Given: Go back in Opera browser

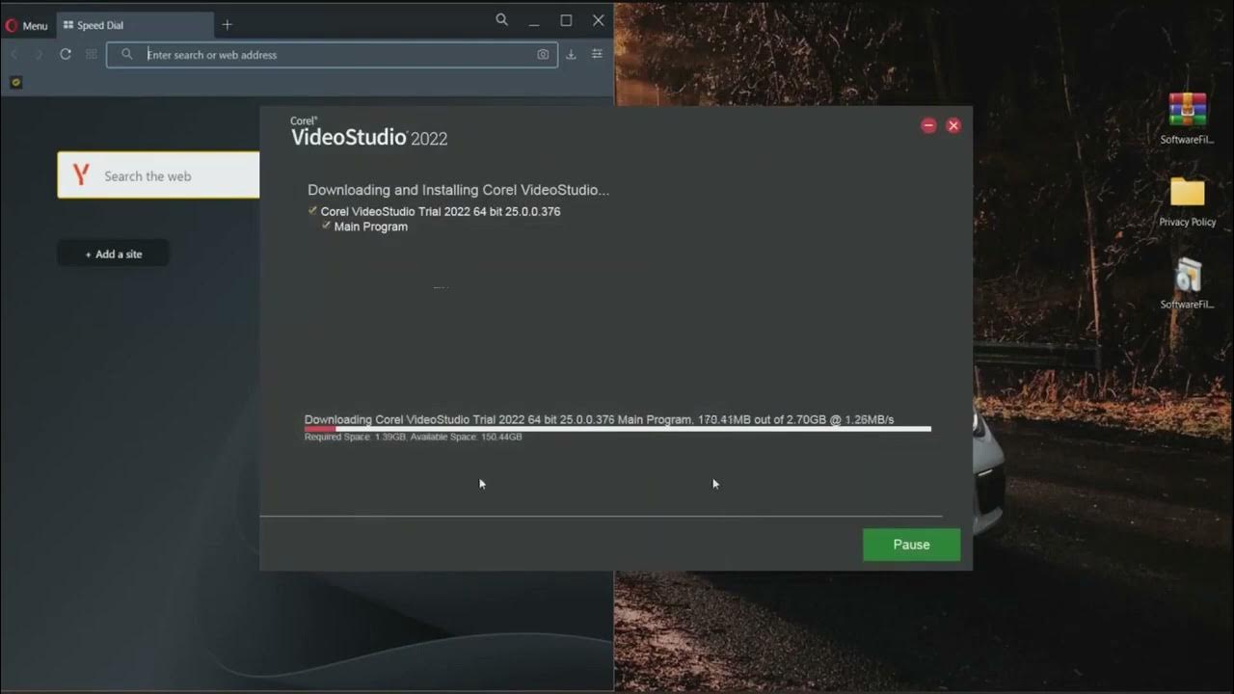Looking at the screenshot, I should pyautogui.click(x=13, y=54).
